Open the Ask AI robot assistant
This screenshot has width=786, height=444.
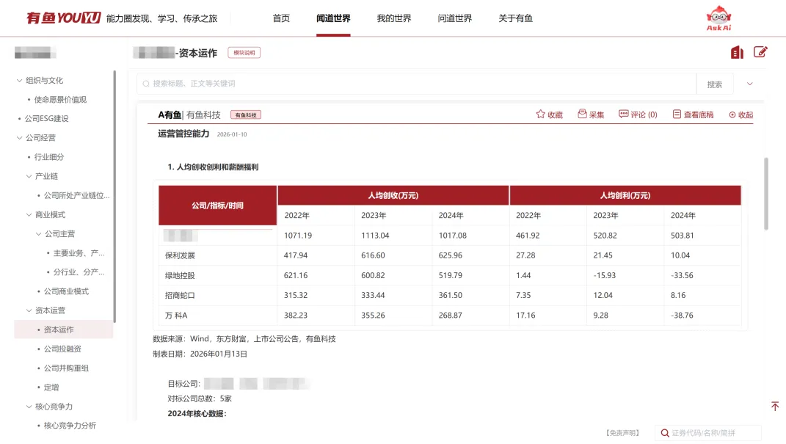click(x=718, y=18)
